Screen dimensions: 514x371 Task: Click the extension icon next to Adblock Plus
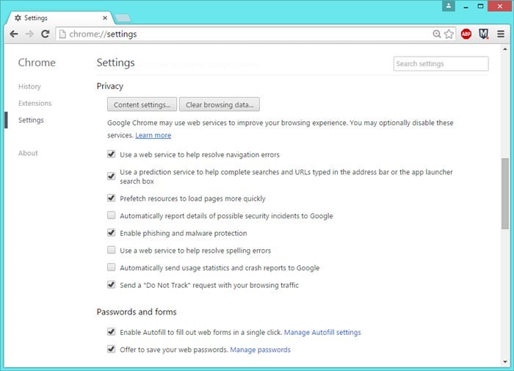[x=484, y=34]
